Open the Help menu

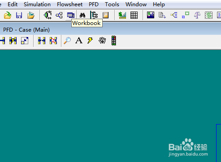click(x=159, y=4)
